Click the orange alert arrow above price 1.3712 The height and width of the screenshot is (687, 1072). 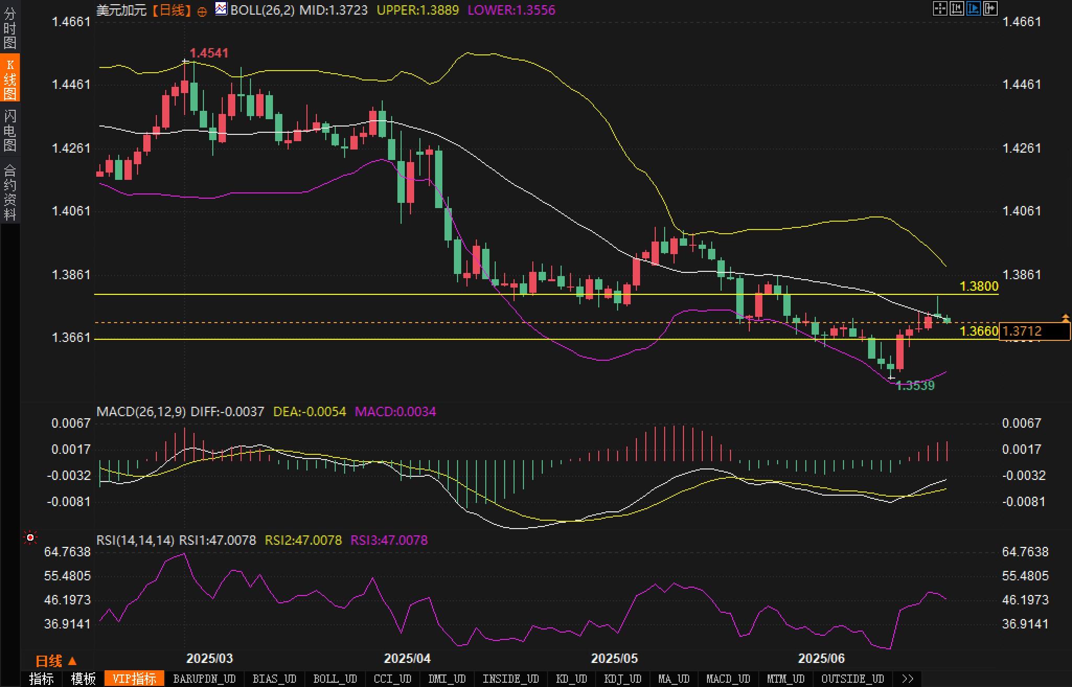coord(1065,317)
